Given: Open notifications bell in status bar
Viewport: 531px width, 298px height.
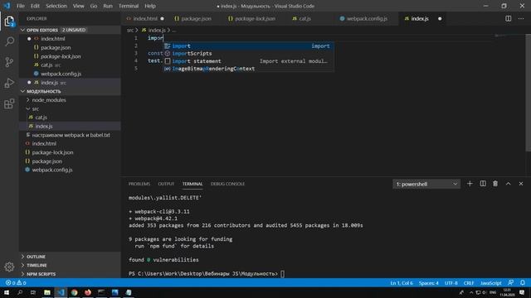Looking at the screenshot, I should (523, 283).
